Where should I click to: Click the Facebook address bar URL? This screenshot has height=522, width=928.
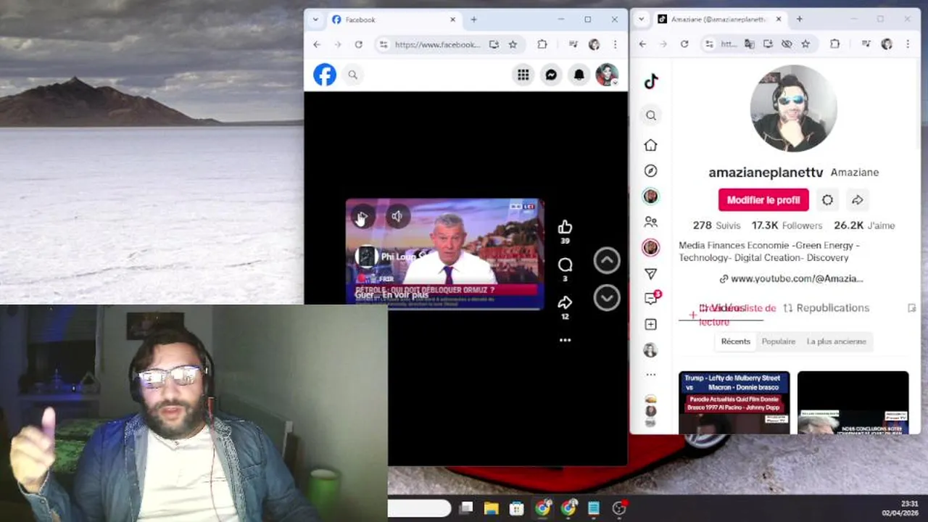click(437, 44)
